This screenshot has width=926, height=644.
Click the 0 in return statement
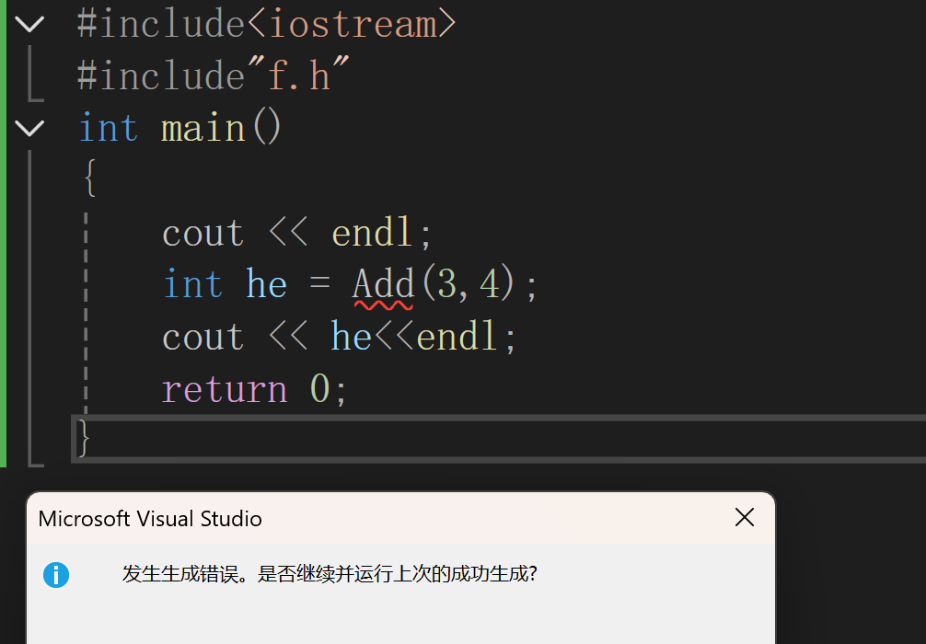click(x=320, y=389)
